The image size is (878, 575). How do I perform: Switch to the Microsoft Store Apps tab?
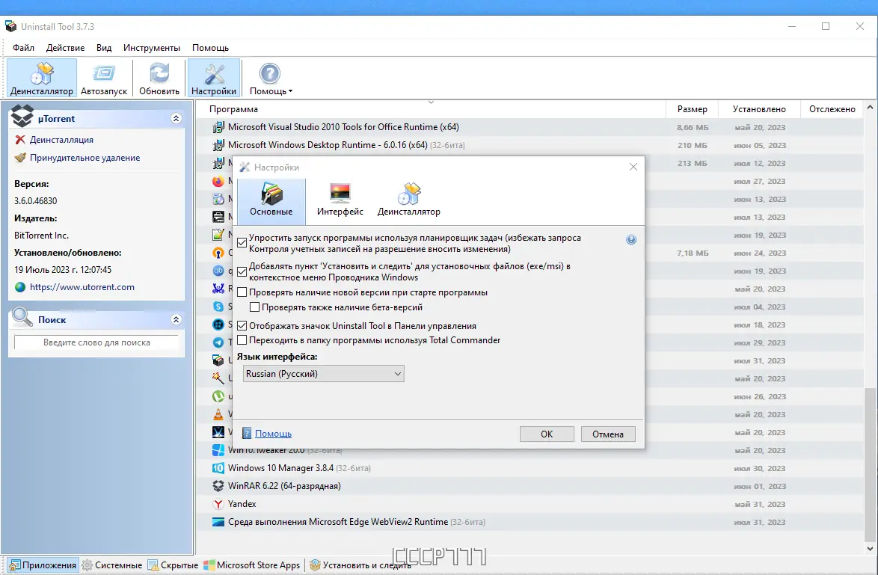point(252,565)
